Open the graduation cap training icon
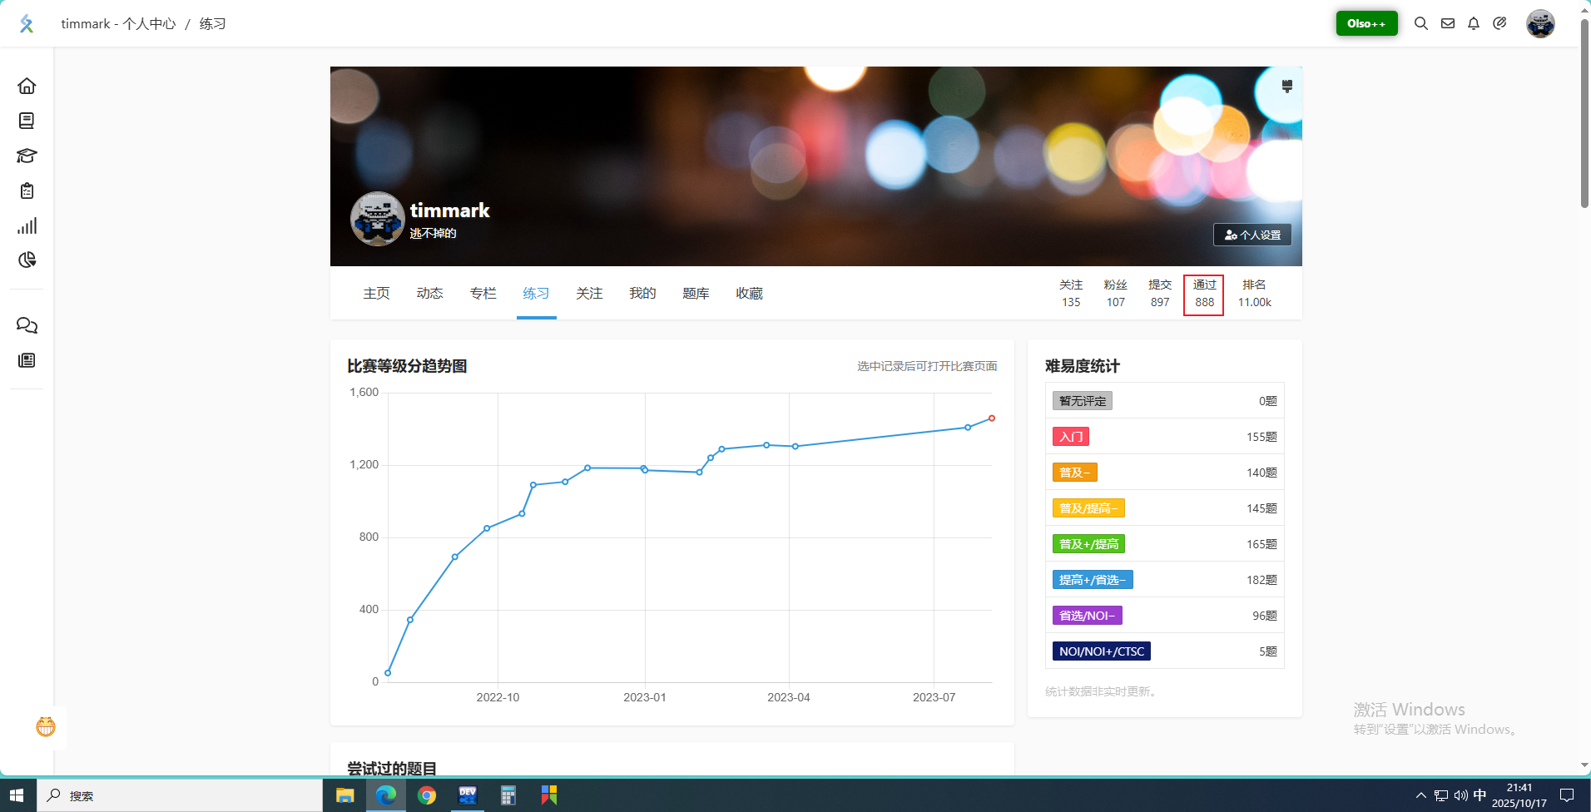 pos(27,156)
